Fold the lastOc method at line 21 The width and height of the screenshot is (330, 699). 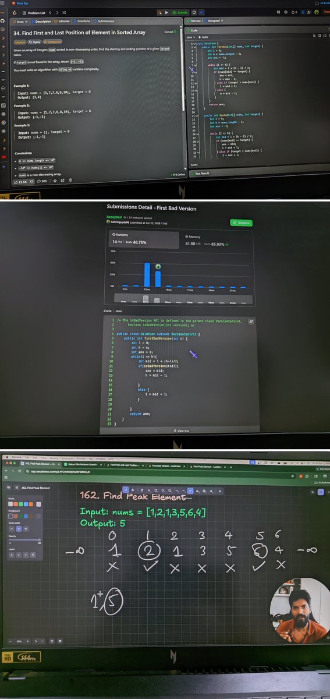(x=196, y=116)
